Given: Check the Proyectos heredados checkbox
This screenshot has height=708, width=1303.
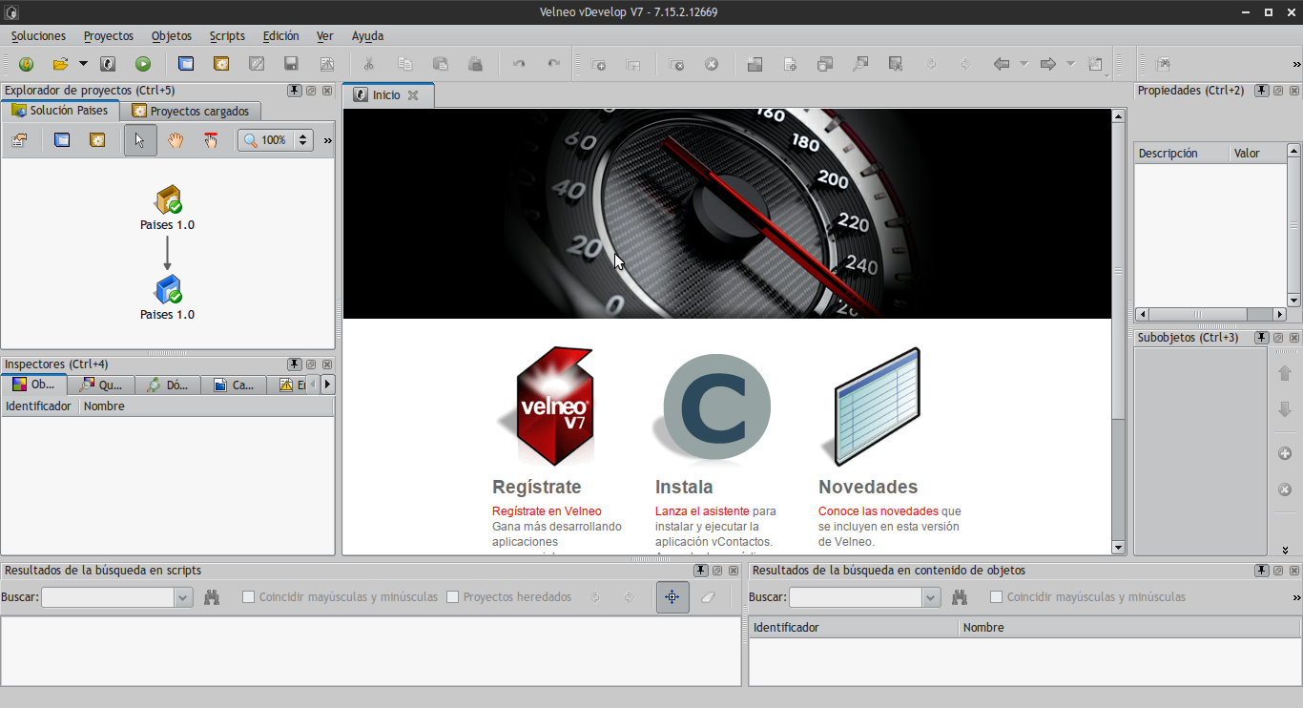Looking at the screenshot, I should (453, 597).
